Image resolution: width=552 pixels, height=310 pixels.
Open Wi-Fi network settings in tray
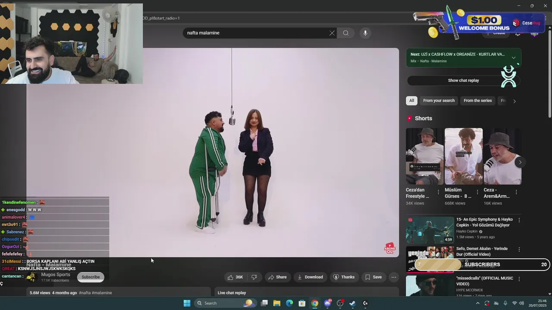point(514,303)
